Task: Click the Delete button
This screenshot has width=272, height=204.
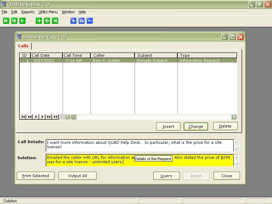Action: (x=225, y=126)
